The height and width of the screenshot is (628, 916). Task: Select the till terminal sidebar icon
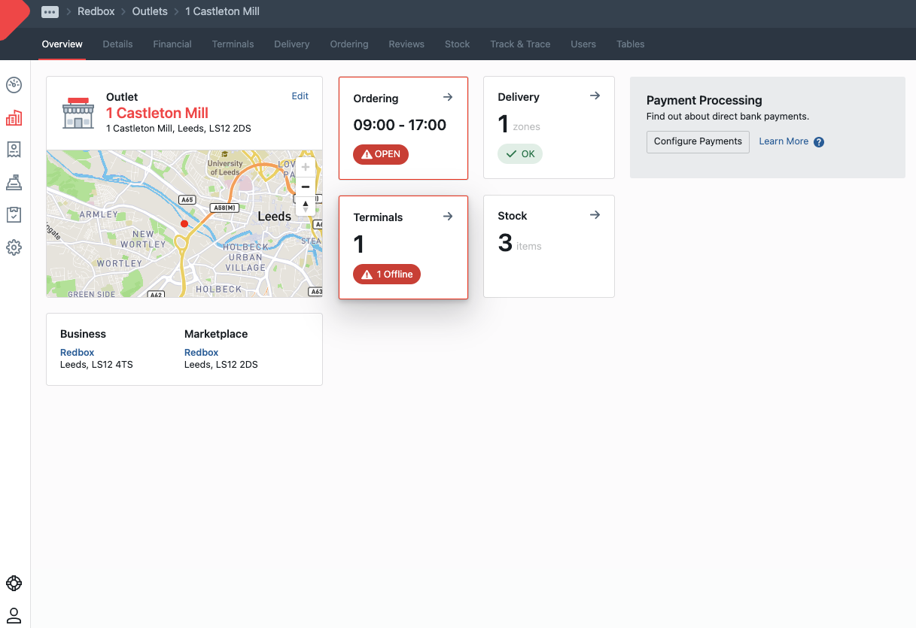pyautogui.click(x=14, y=182)
